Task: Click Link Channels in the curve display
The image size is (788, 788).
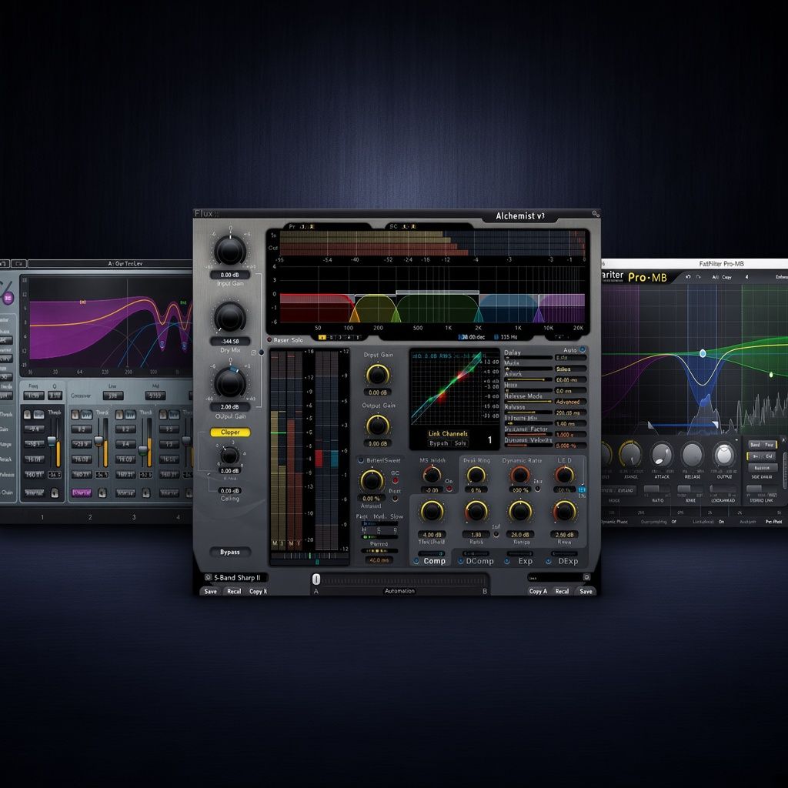Action: (448, 433)
